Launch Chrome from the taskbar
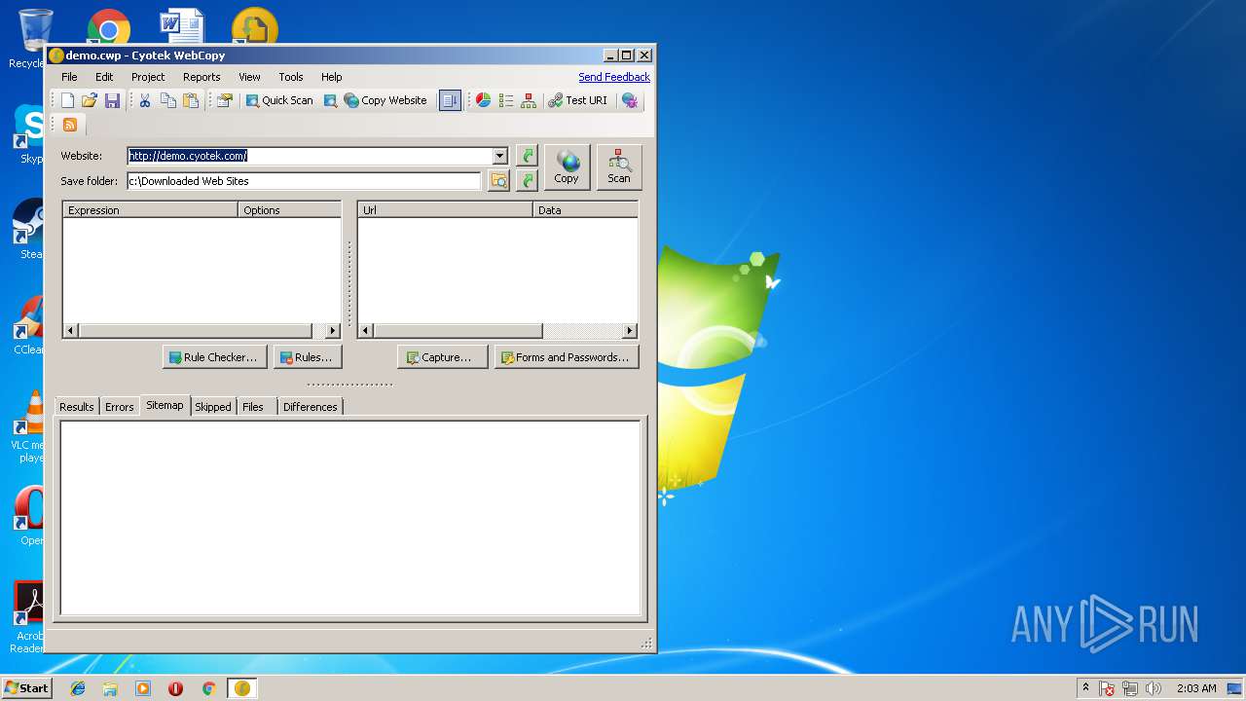1246x701 pixels. [x=208, y=688]
